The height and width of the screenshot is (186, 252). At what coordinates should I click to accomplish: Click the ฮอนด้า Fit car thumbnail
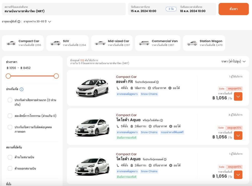[92, 87]
